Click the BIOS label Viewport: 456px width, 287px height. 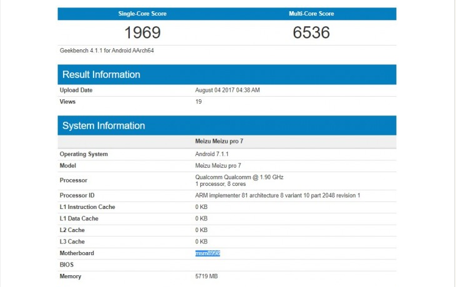coord(67,265)
